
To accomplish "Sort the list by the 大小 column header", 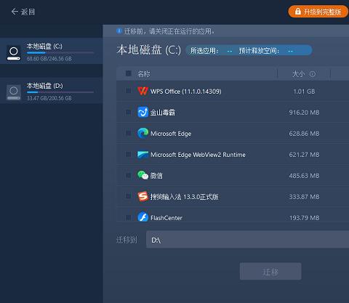I will [298, 74].
